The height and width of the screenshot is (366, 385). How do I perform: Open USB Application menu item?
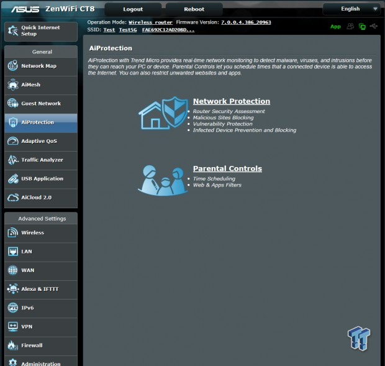pyautogui.click(x=41, y=179)
